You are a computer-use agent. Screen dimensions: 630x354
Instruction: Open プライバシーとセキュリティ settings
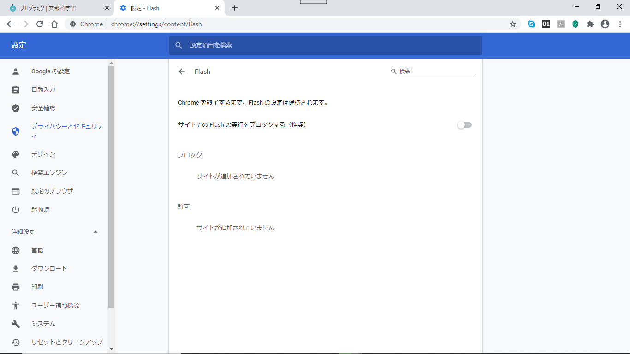pyautogui.click(x=67, y=131)
